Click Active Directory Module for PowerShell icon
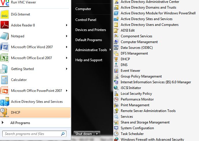Image resolution: width=199 pixels, height=141 pixels. (116, 13)
